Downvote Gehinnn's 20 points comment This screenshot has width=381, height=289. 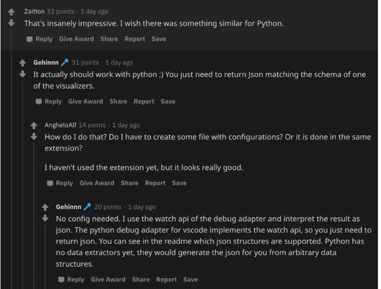pyautogui.click(x=45, y=218)
